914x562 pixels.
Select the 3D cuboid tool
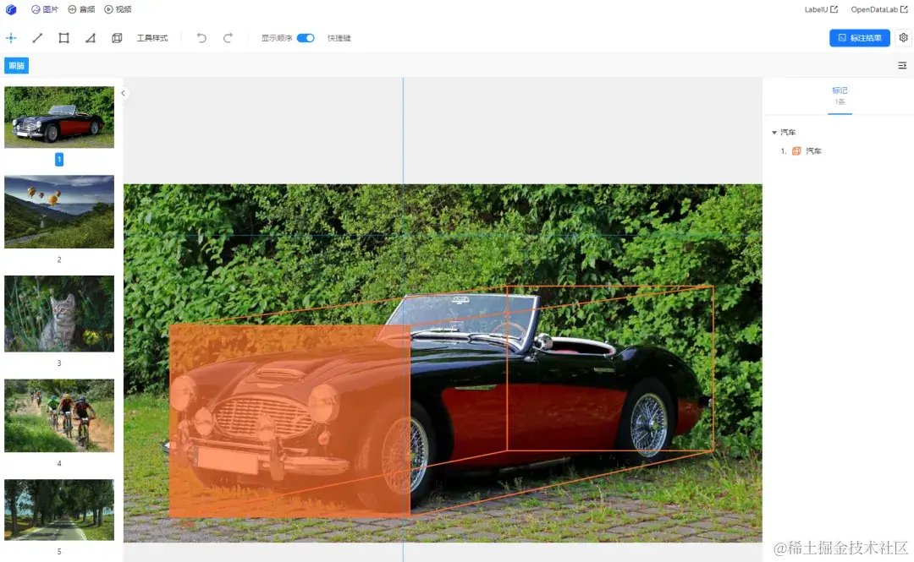[117, 38]
